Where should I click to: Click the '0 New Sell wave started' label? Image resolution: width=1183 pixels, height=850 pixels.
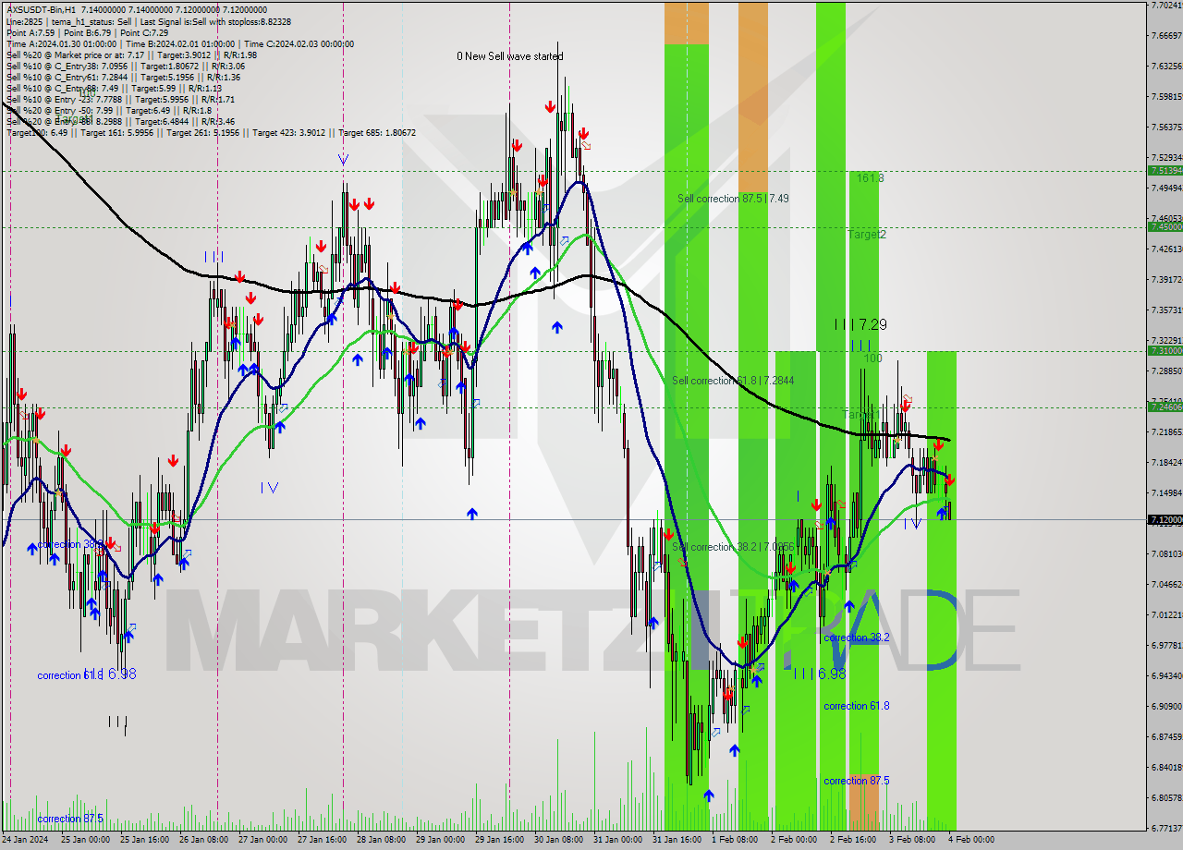point(510,56)
